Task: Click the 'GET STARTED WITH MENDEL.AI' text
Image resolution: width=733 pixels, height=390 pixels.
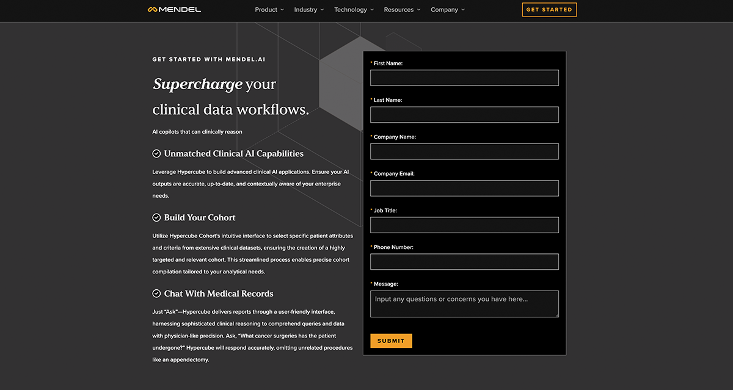Action: point(209,60)
